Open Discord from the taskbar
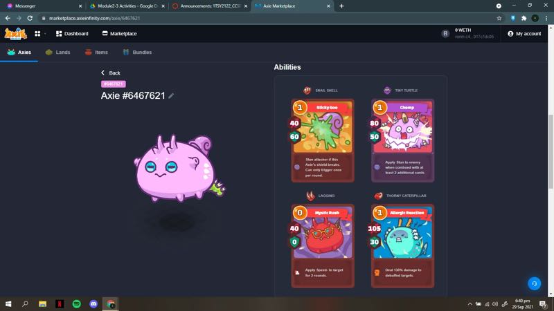The width and height of the screenshot is (554, 311). 93,303
